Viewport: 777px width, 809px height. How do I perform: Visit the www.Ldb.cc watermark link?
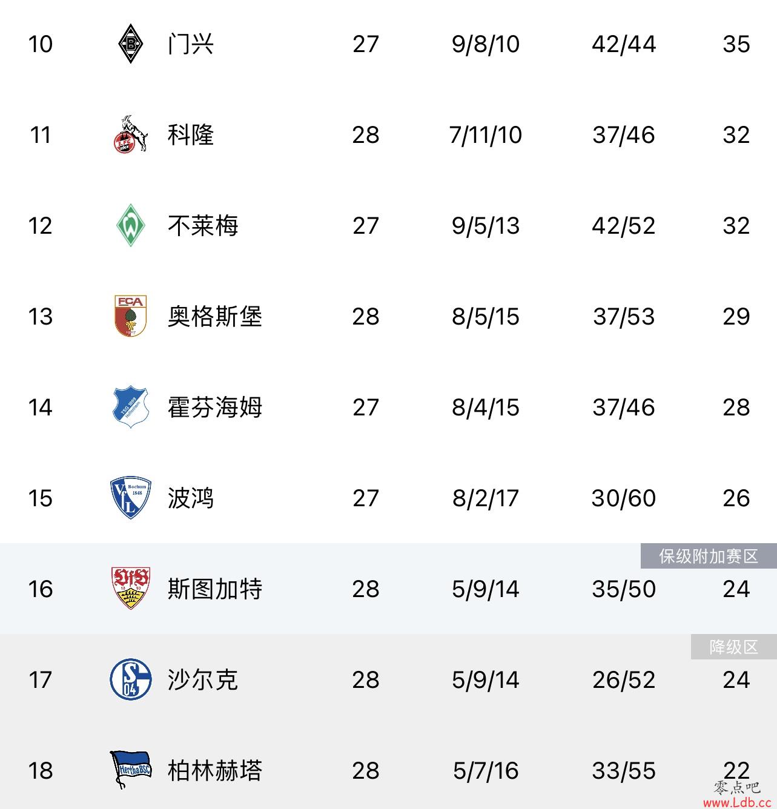click(736, 802)
